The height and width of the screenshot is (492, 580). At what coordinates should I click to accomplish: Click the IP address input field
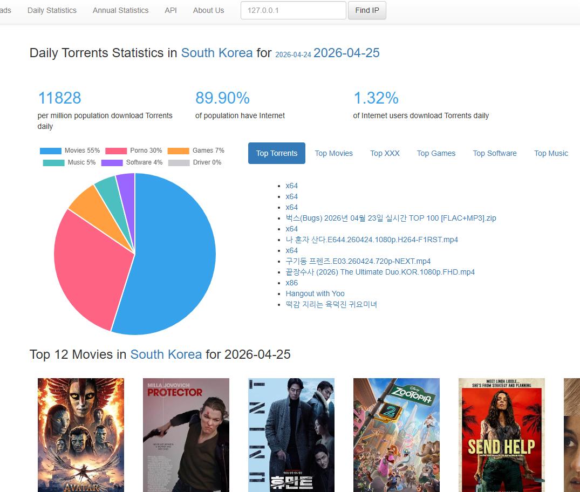coord(294,10)
